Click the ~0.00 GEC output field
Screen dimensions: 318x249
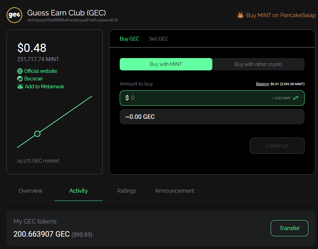tap(212, 116)
